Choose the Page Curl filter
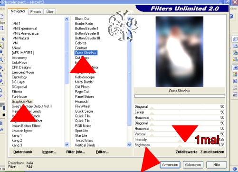The width and height of the screenshot is (238, 172). pyautogui.click(x=82, y=92)
